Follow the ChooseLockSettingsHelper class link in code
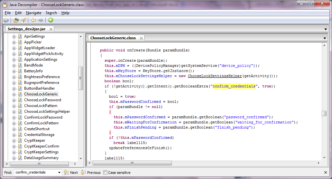Viewport: 332px width, 179px height. (215, 76)
